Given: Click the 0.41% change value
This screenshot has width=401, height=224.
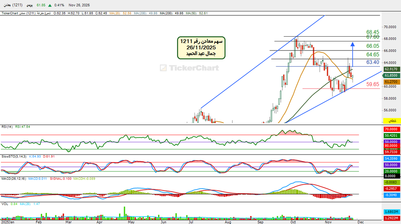Looking at the screenshot, I should coord(59,5).
